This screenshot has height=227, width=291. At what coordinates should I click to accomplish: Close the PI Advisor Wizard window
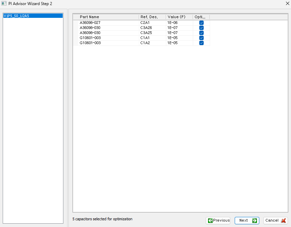coord(287,3)
